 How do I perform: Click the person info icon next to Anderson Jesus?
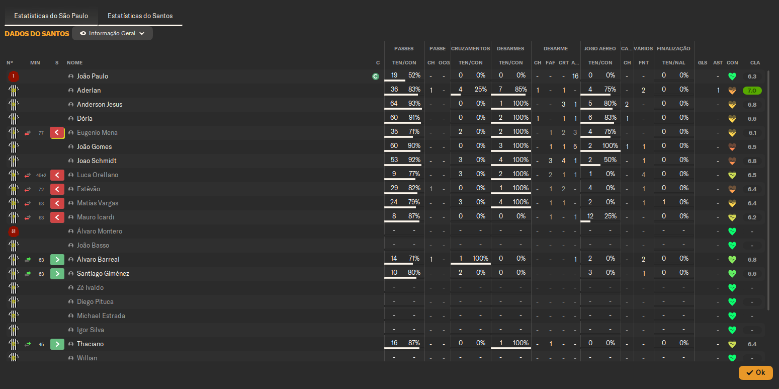click(71, 105)
